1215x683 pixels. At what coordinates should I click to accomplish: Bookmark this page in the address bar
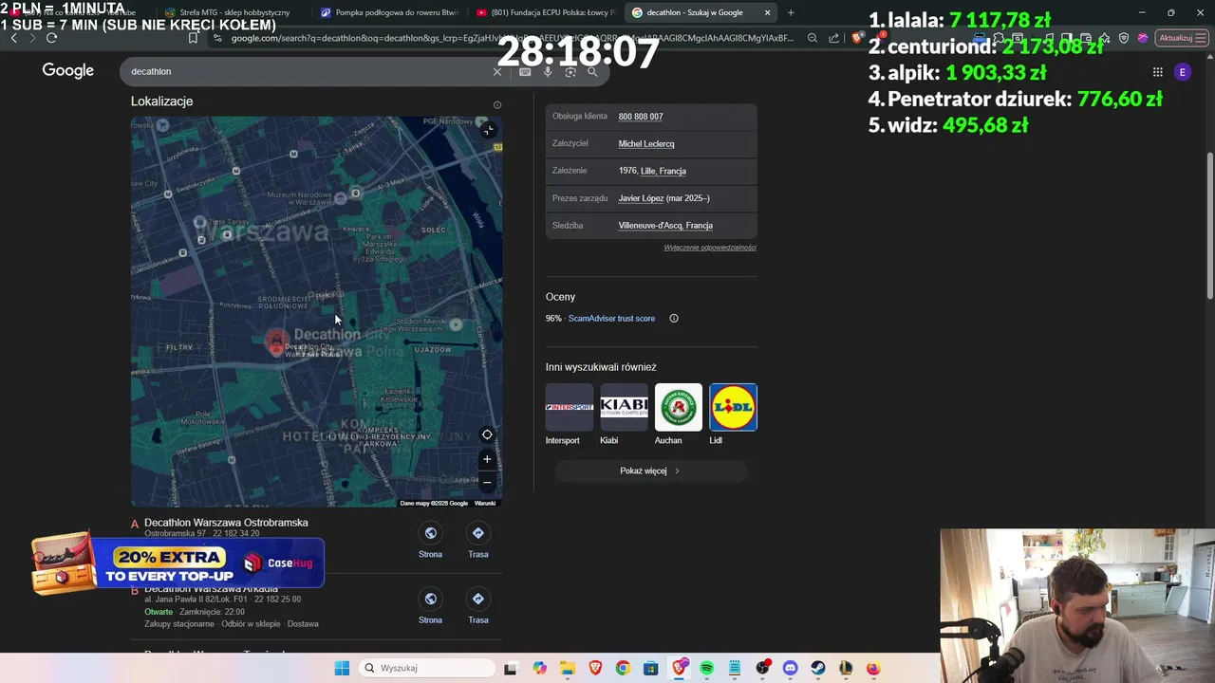click(x=193, y=38)
